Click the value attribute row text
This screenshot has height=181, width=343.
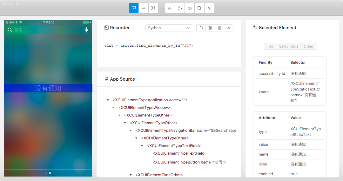click(x=298, y=144)
